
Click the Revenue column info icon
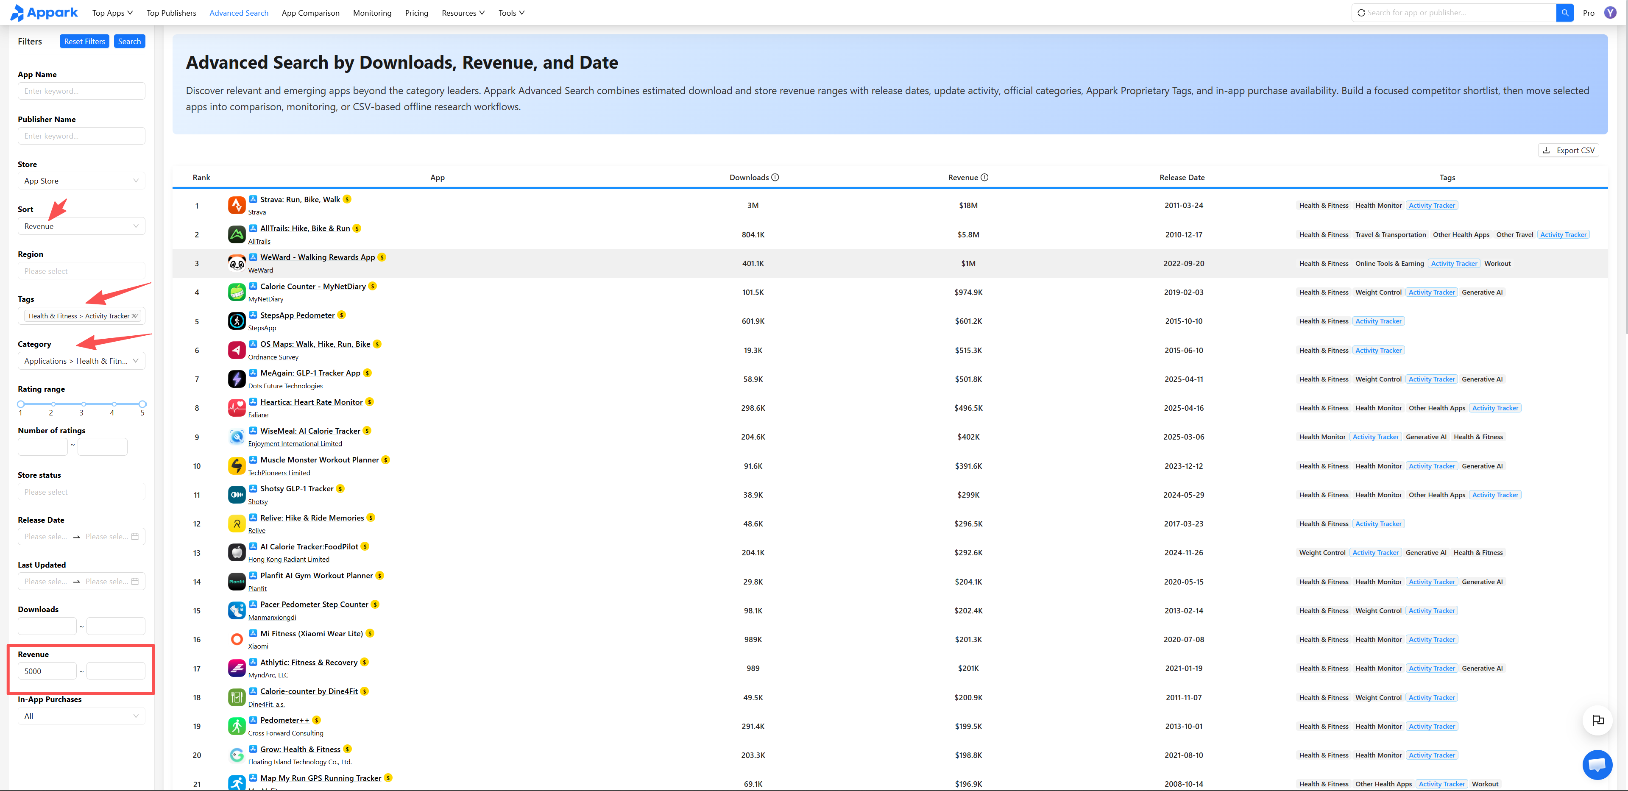point(984,178)
